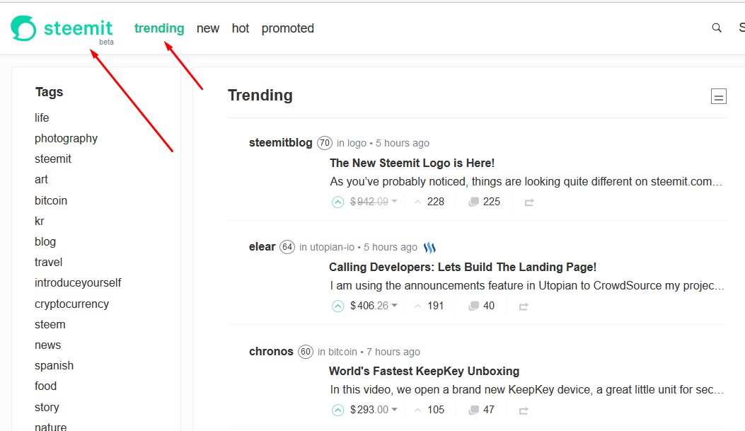Switch to the new tab
Screen dimensions: 745x431
point(207,28)
